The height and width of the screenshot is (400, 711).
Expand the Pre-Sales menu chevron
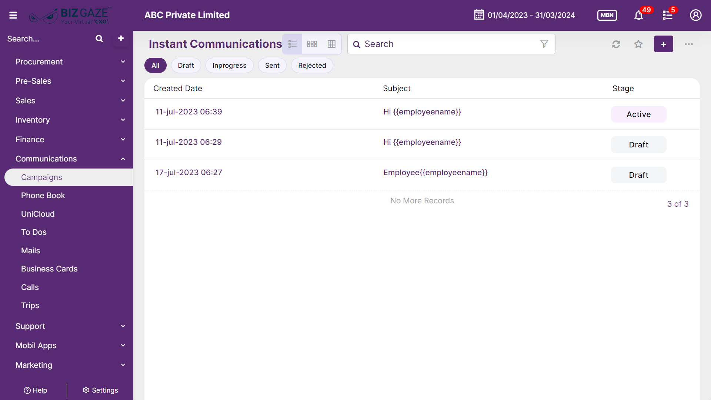coord(123,81)
